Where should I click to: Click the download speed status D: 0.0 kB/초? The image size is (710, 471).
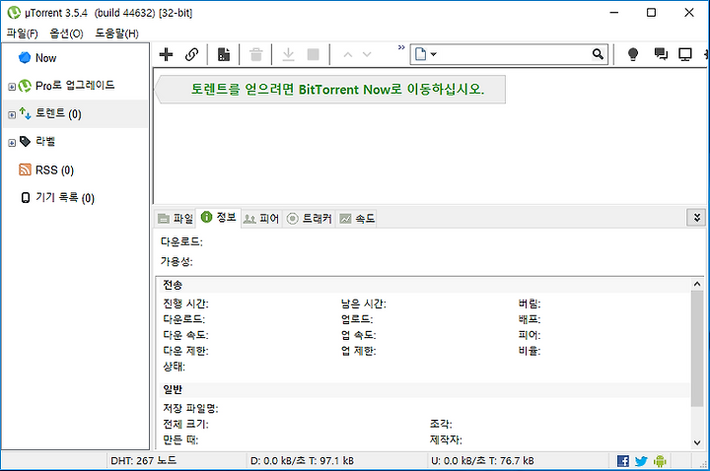(x=302, y=460)
